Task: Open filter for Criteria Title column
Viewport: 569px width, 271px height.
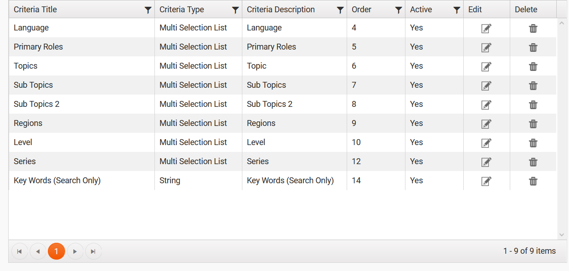Action: (148, 10)
